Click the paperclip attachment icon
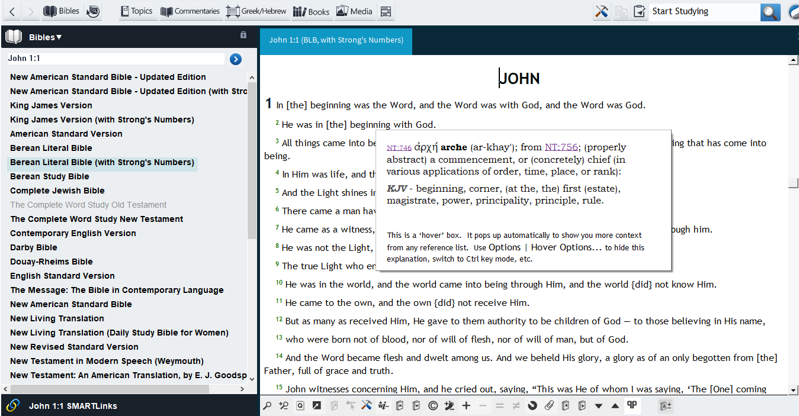Screen dimensions: 799x416 549,406
